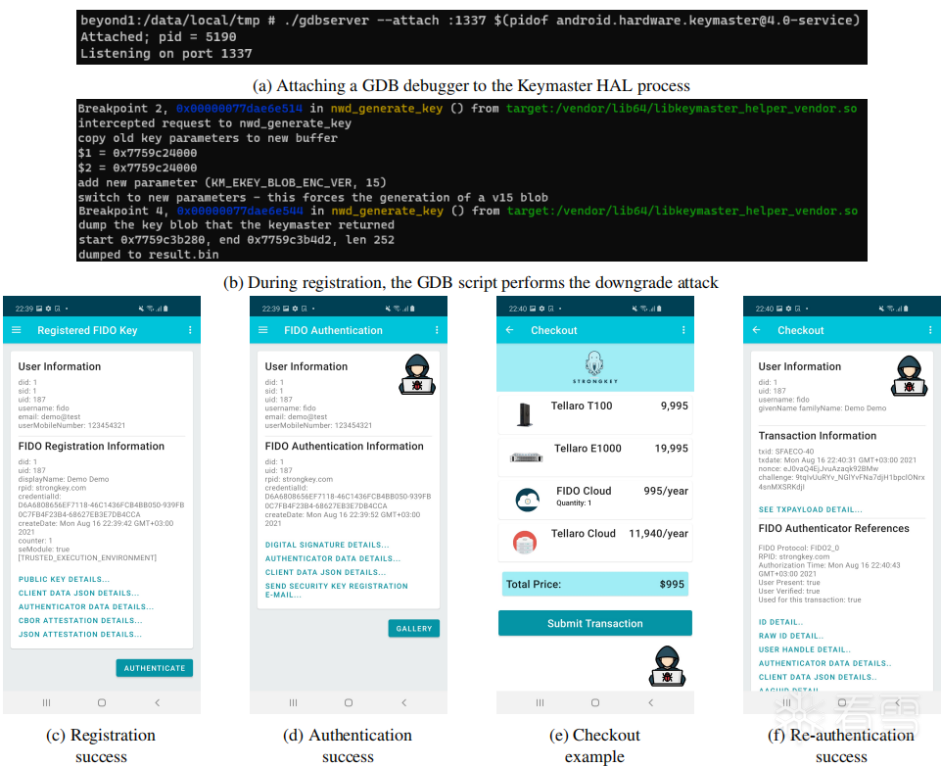Click 'Registered FIDO Key' title text
Viewport: 941px width, 767px height.
coord(87,330)
